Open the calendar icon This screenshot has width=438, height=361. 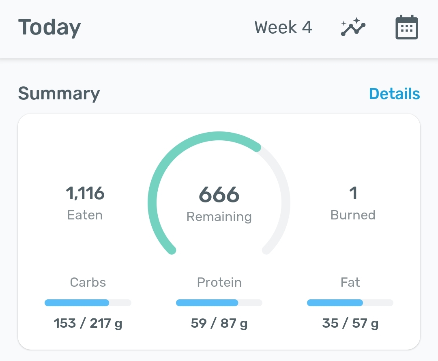pos(406,28)
